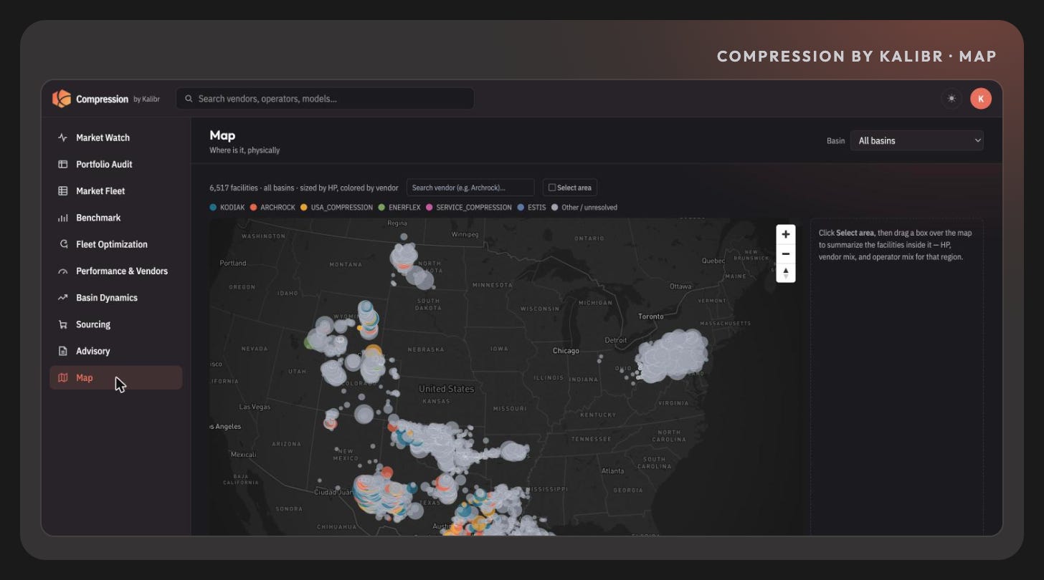Zoom out on the map
The width and height of the screenshot is (1044, 580).
click(786, 253)
